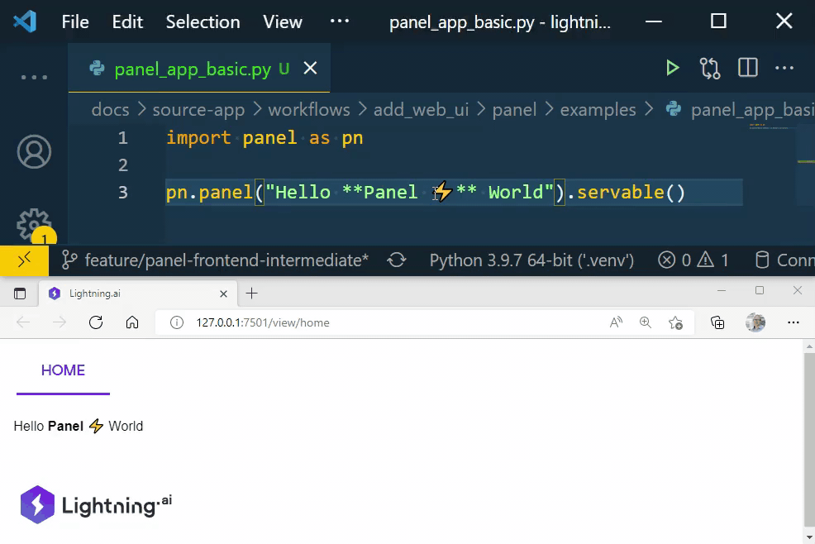Go to the browser home page icon
This screenshot has height=544, width=815.
tap(132, 322)
